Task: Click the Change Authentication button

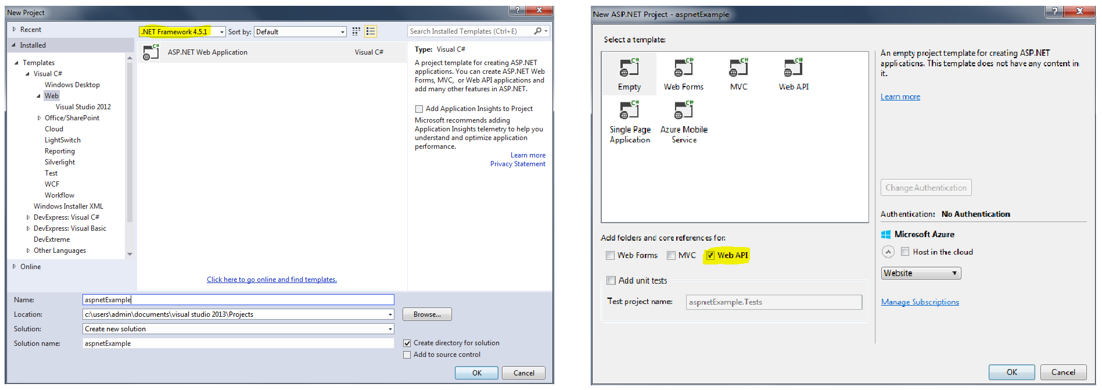Action: tap(926, 188)
